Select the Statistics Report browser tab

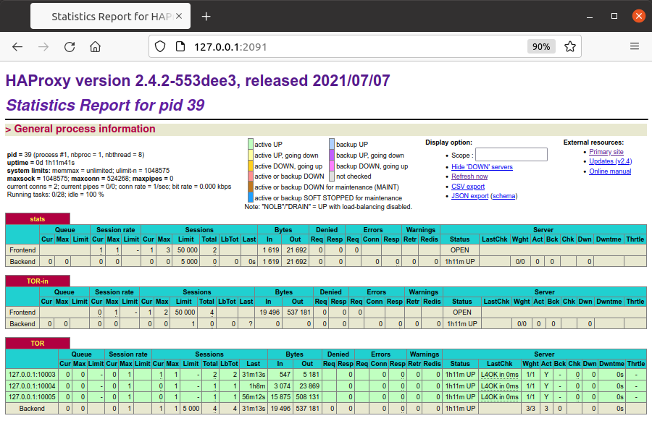pyautogui.click(x=109, y=16)
